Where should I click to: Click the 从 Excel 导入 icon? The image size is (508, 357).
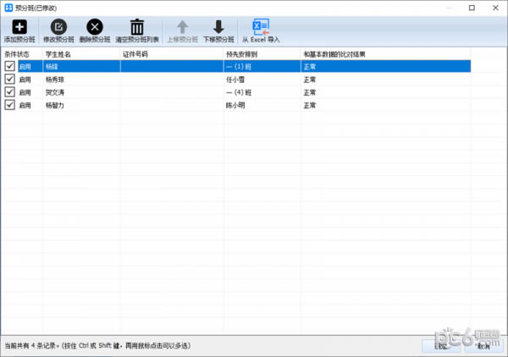point(261,26)
